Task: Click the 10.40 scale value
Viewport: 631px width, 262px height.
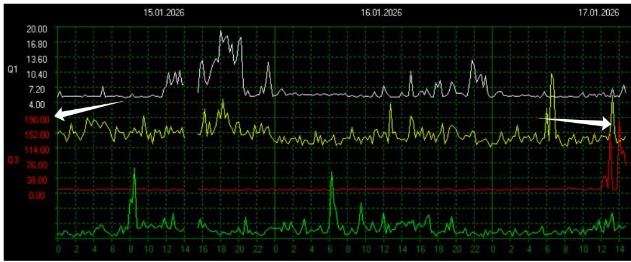Action: pyautogui.click(x=37, y=74)
